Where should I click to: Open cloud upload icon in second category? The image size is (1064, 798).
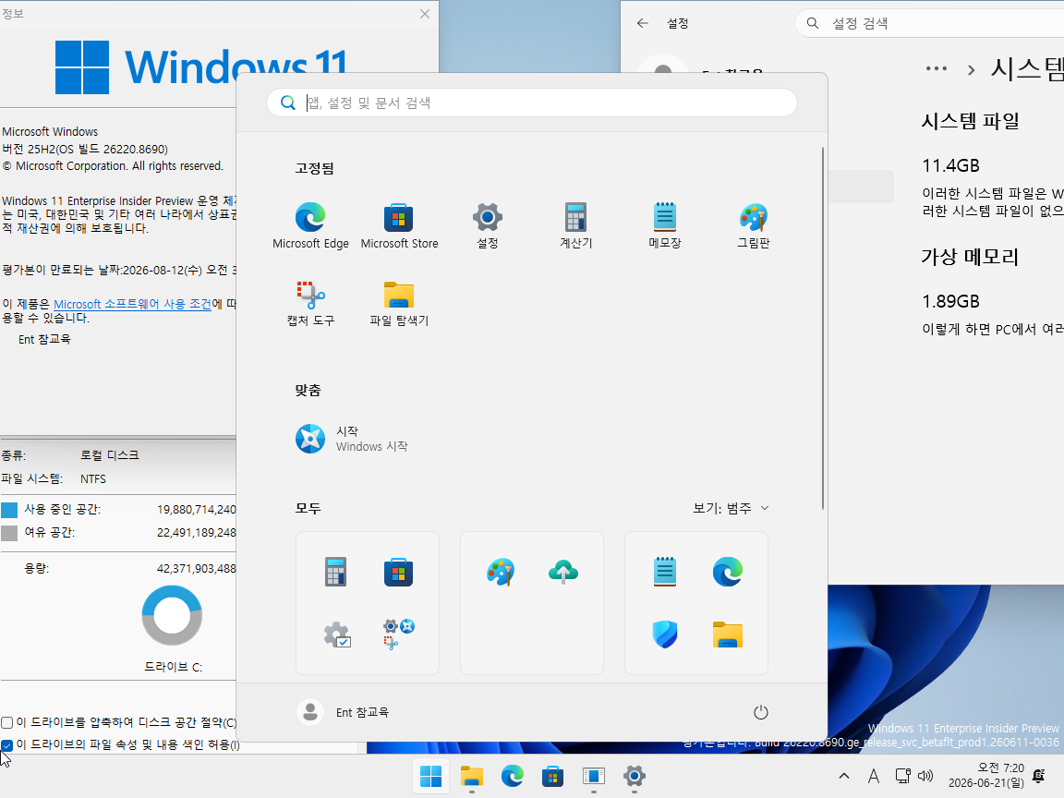point(563,572)
